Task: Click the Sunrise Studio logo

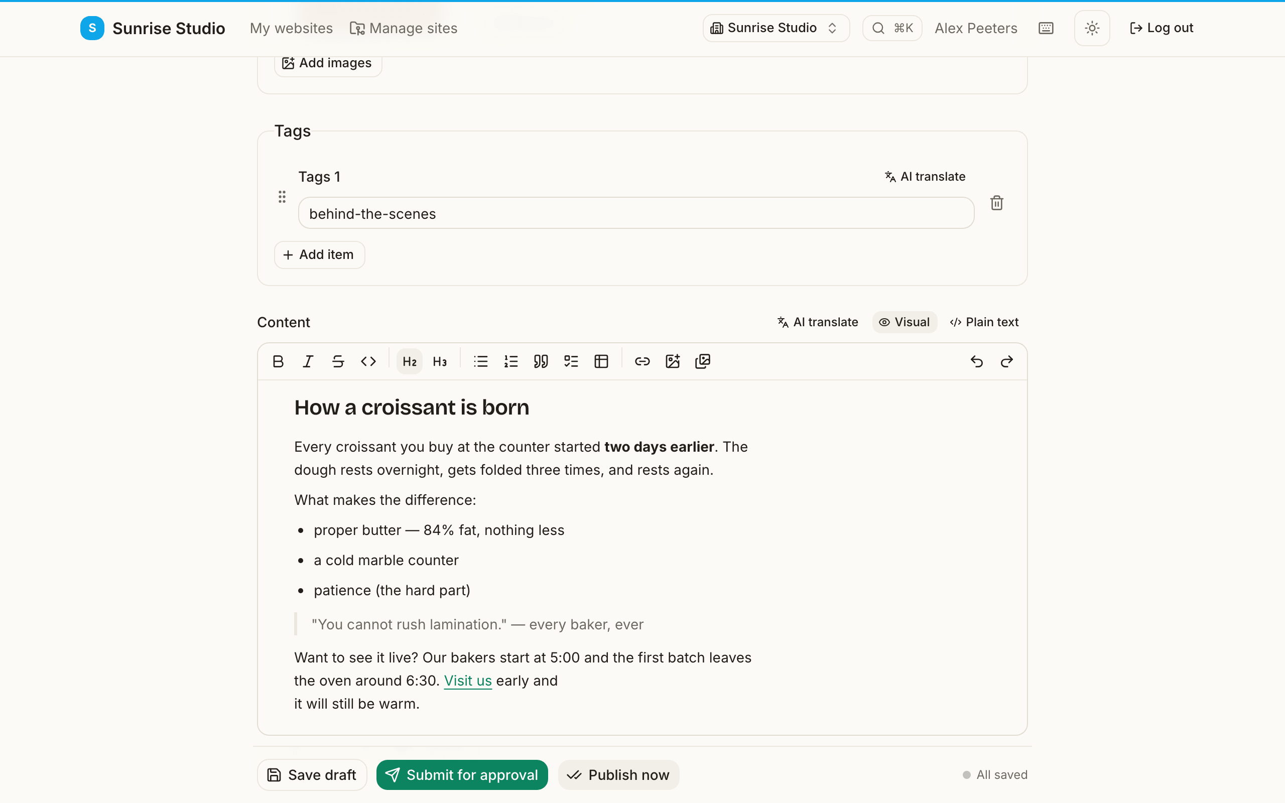Action: point(153,28)
